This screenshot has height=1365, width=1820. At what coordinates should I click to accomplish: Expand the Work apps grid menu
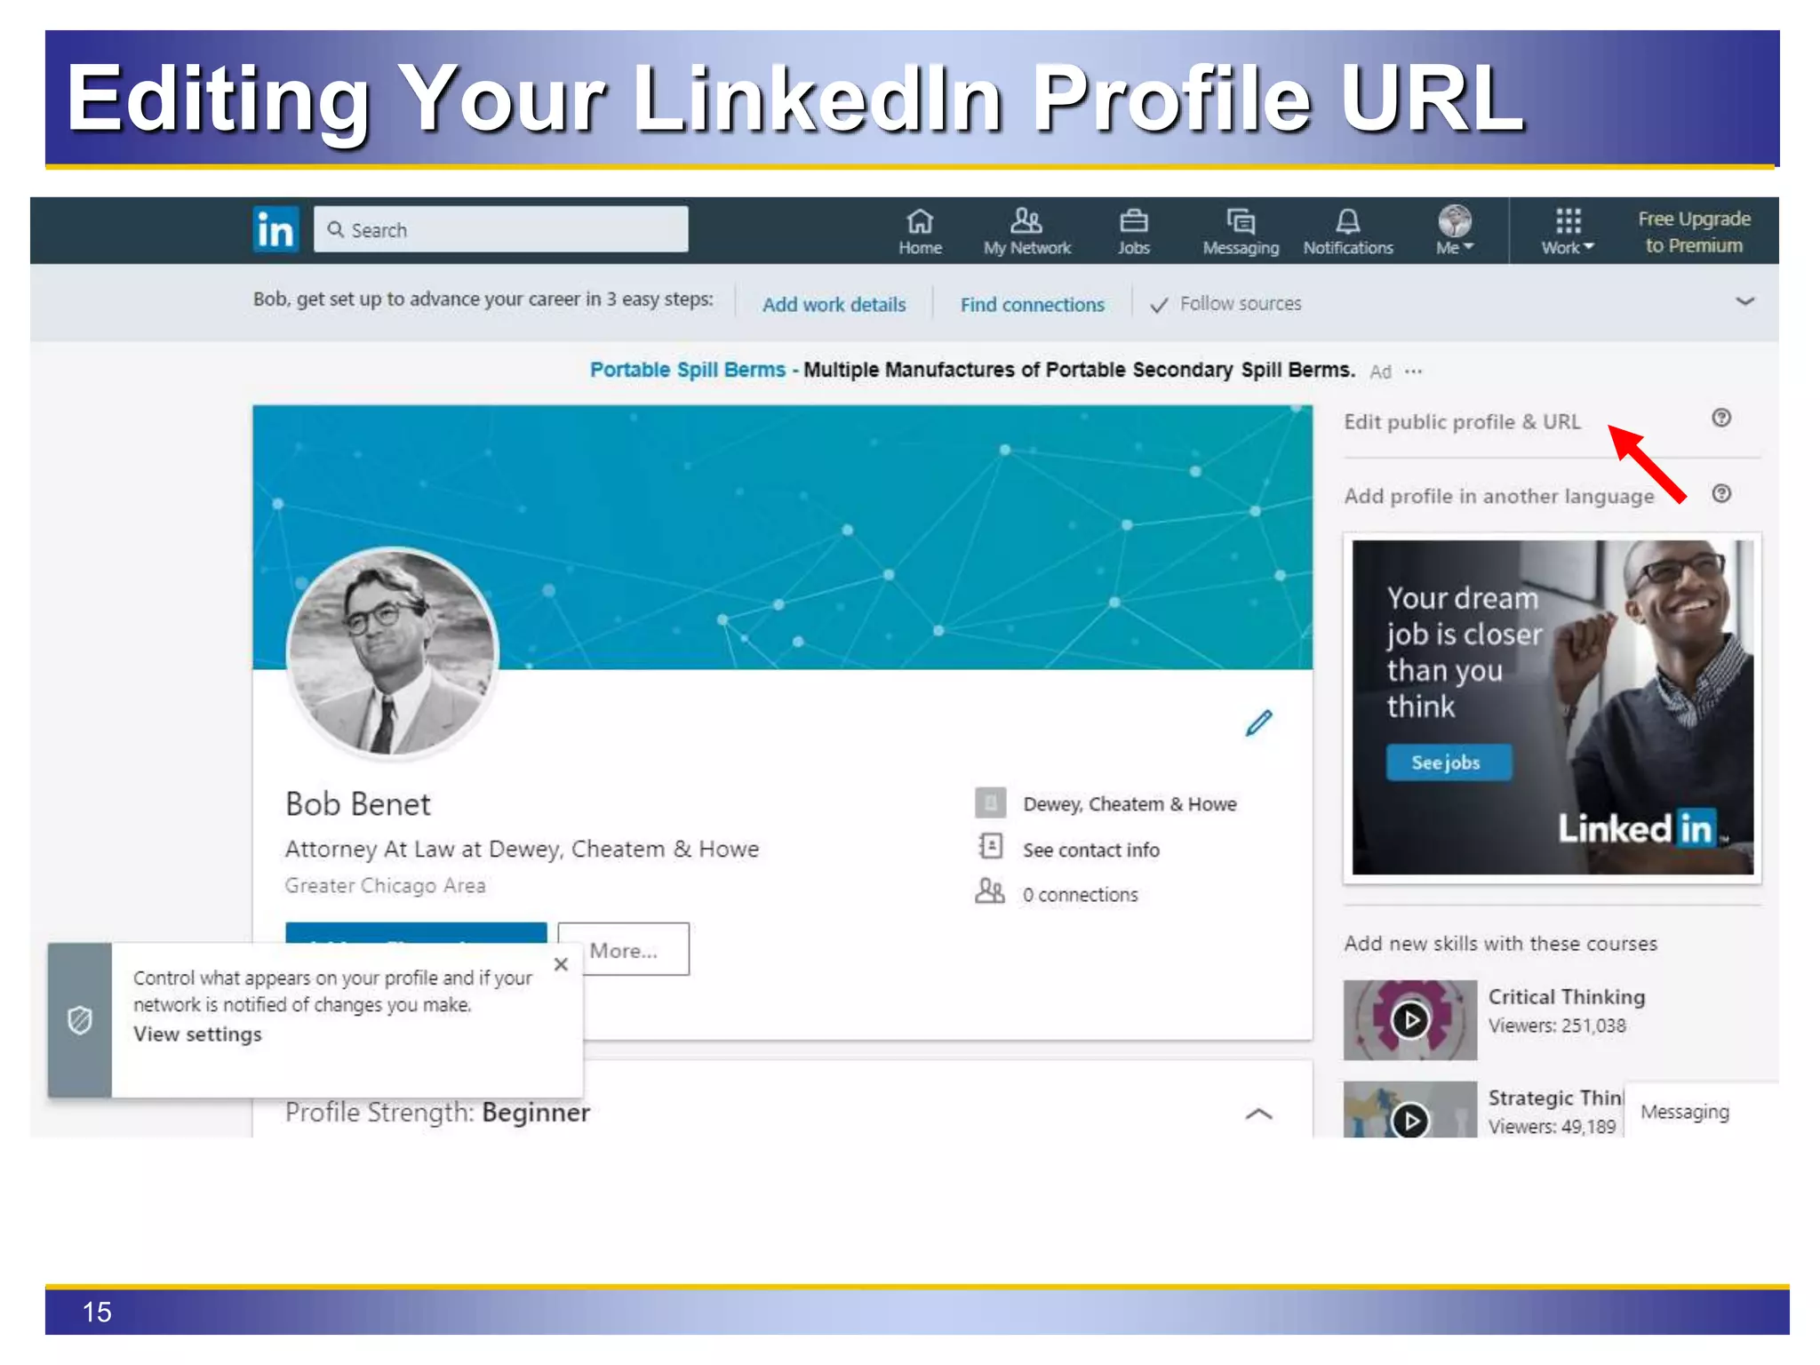coord(1568,231)
